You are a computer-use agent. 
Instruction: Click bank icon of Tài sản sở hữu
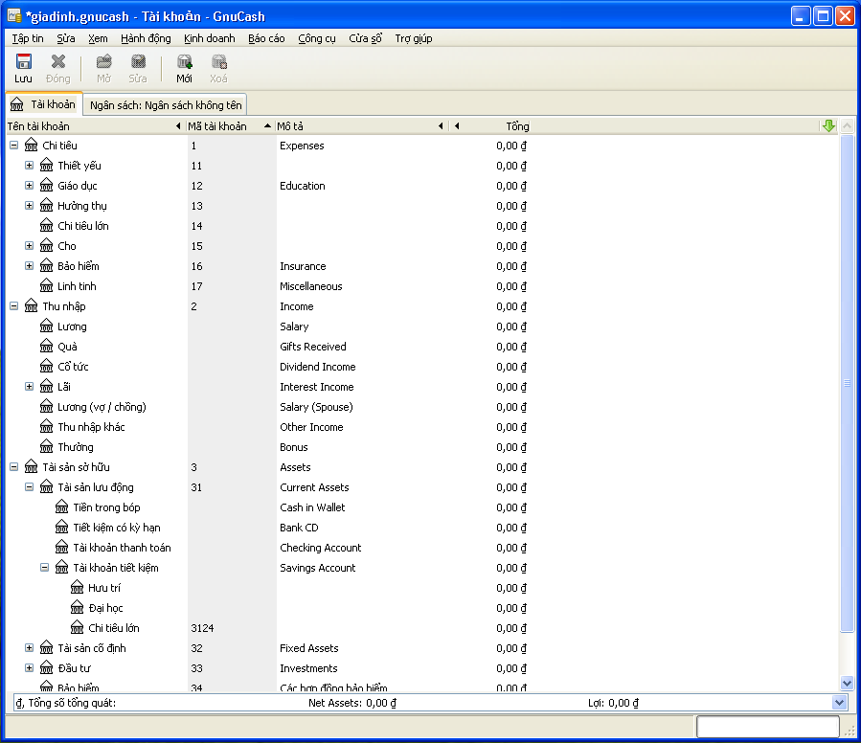[x=32, y=467]
